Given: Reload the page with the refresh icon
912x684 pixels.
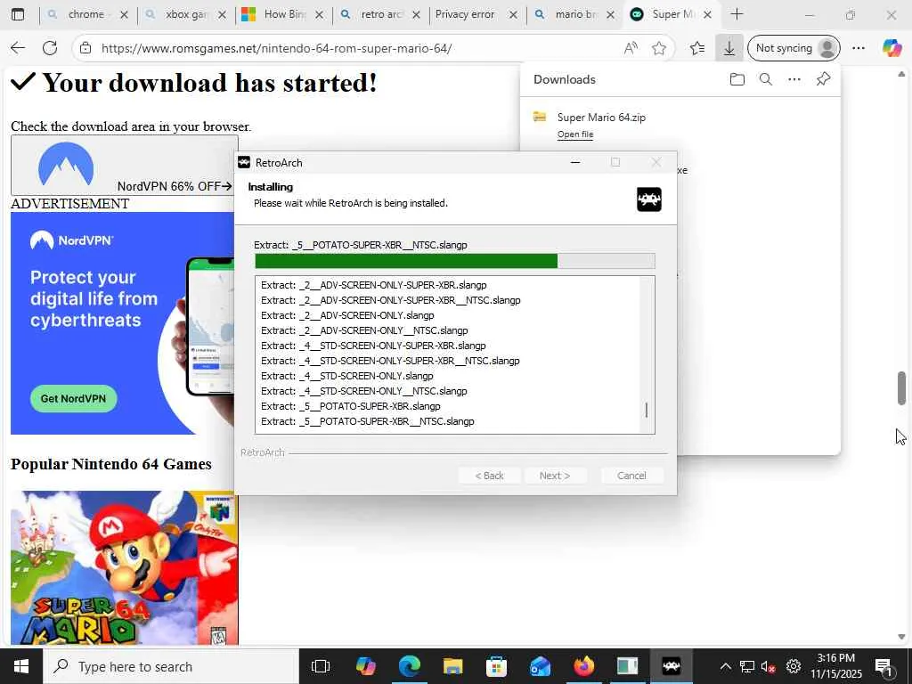Looking at the screenshot, I should click(x=50, y=48).
